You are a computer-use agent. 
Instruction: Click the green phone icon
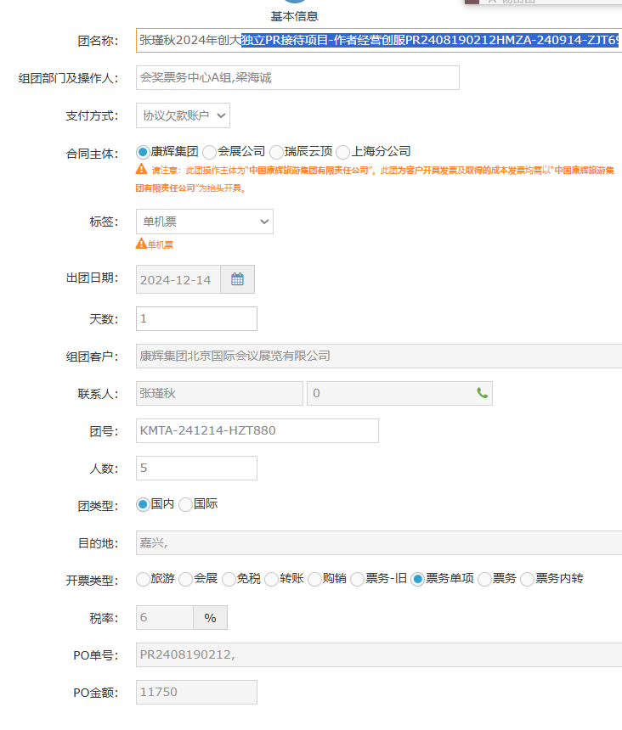482,393
